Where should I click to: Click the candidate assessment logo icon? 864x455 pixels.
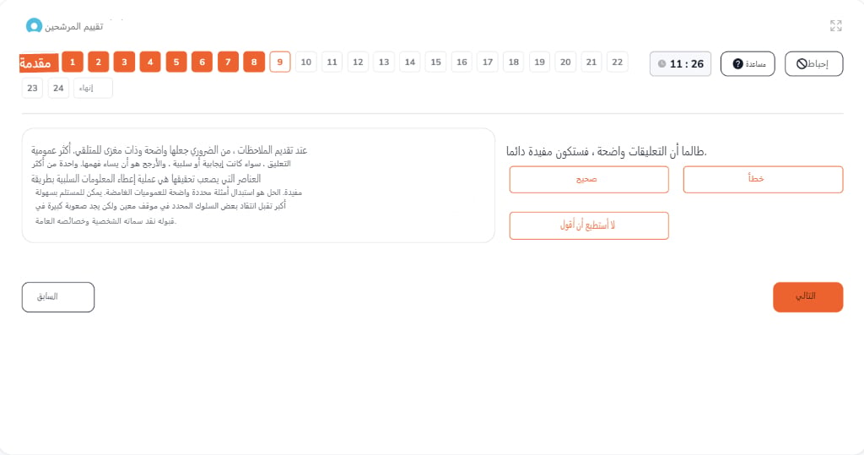point(34,25)
